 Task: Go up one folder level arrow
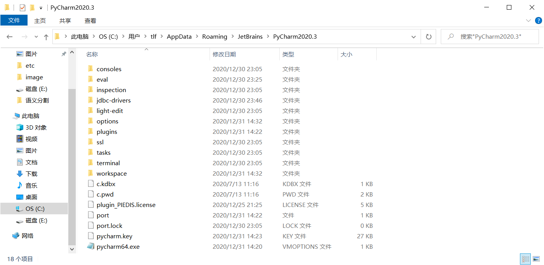click(x=46, y=37)
